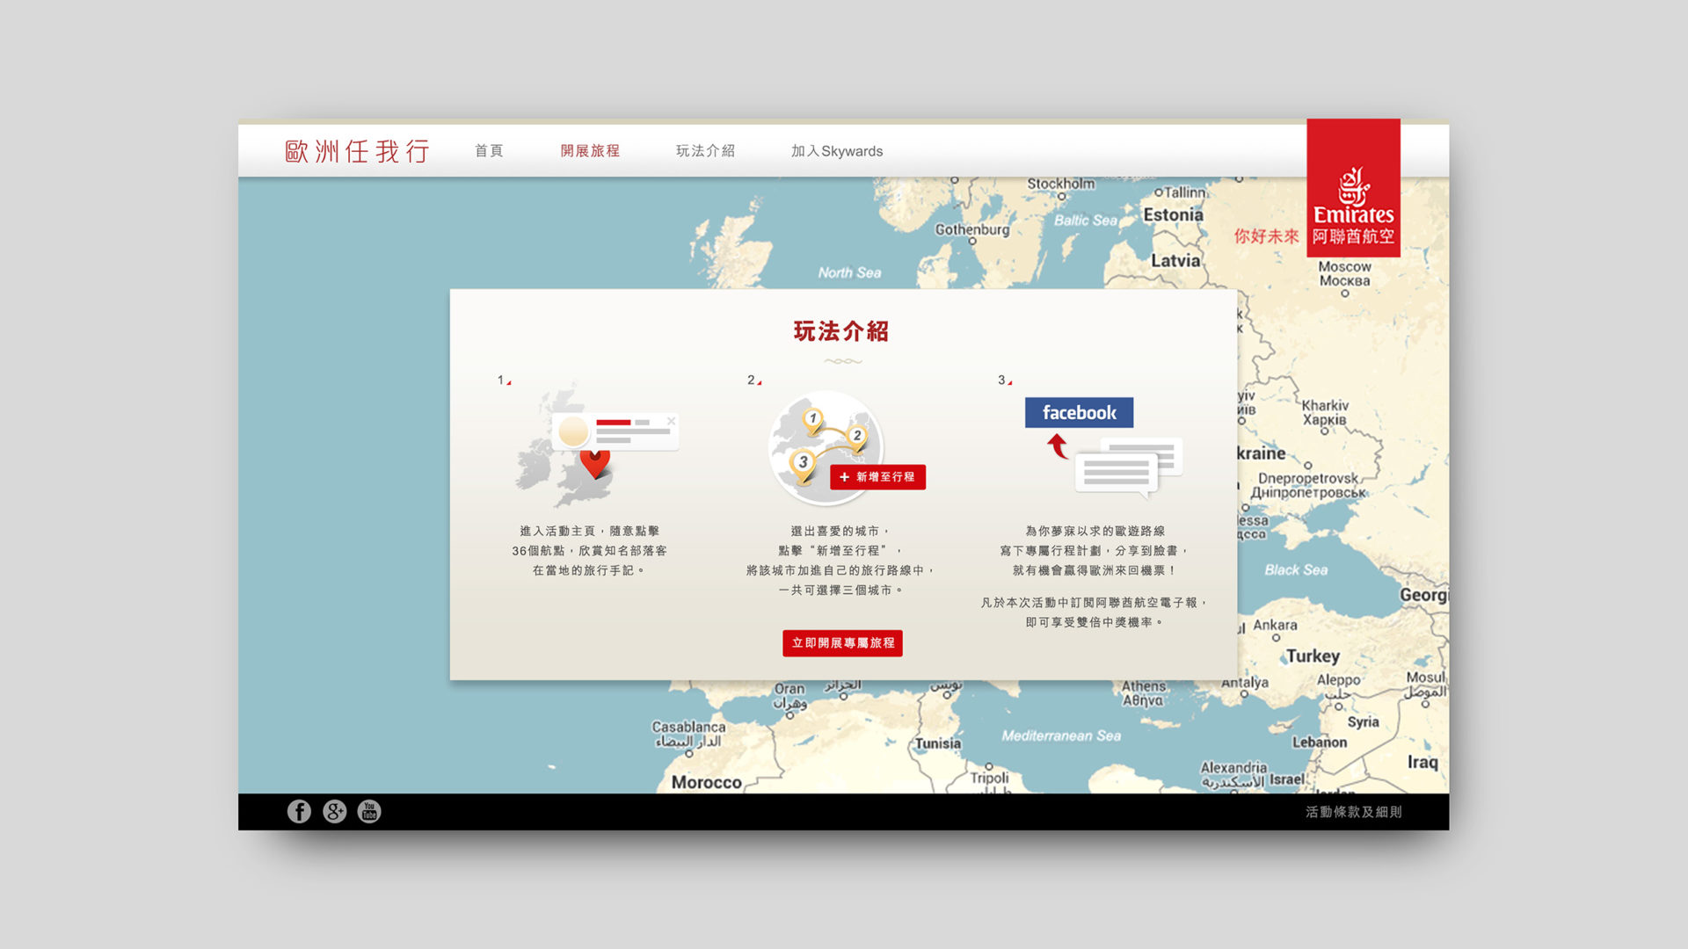Click the pin numbered 1 on the globe
This screenshot has width=1688, height=949.
pos(813,423)
